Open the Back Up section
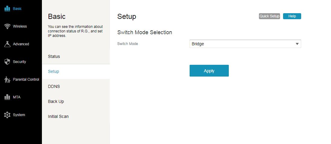The height and width of the screenshot is (144, 331). click(56, 101)
